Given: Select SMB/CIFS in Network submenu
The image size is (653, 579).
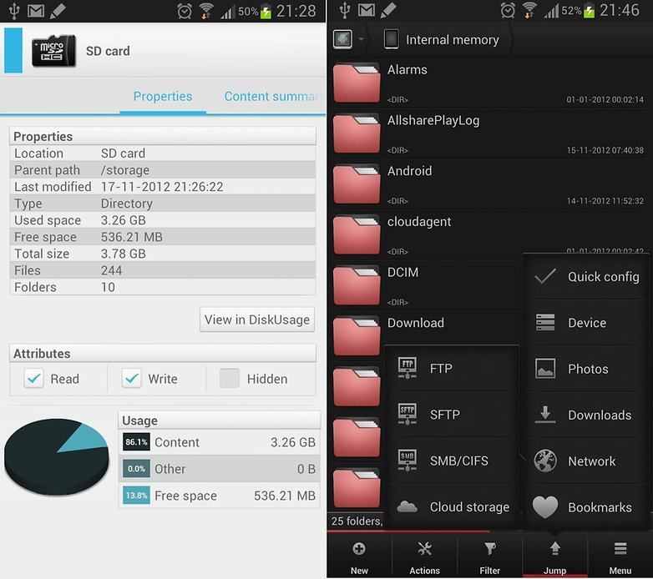Looking at the screenshot, I should point(452,461).
